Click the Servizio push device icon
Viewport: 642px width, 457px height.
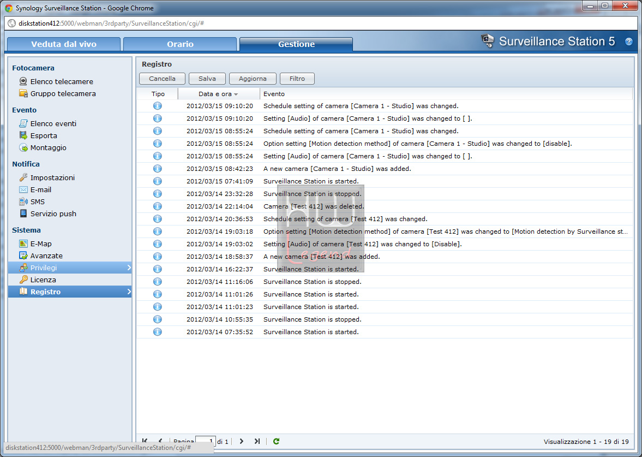(23, 213)
